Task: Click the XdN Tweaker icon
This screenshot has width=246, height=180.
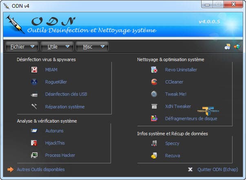Action: (x=154, y=106)
